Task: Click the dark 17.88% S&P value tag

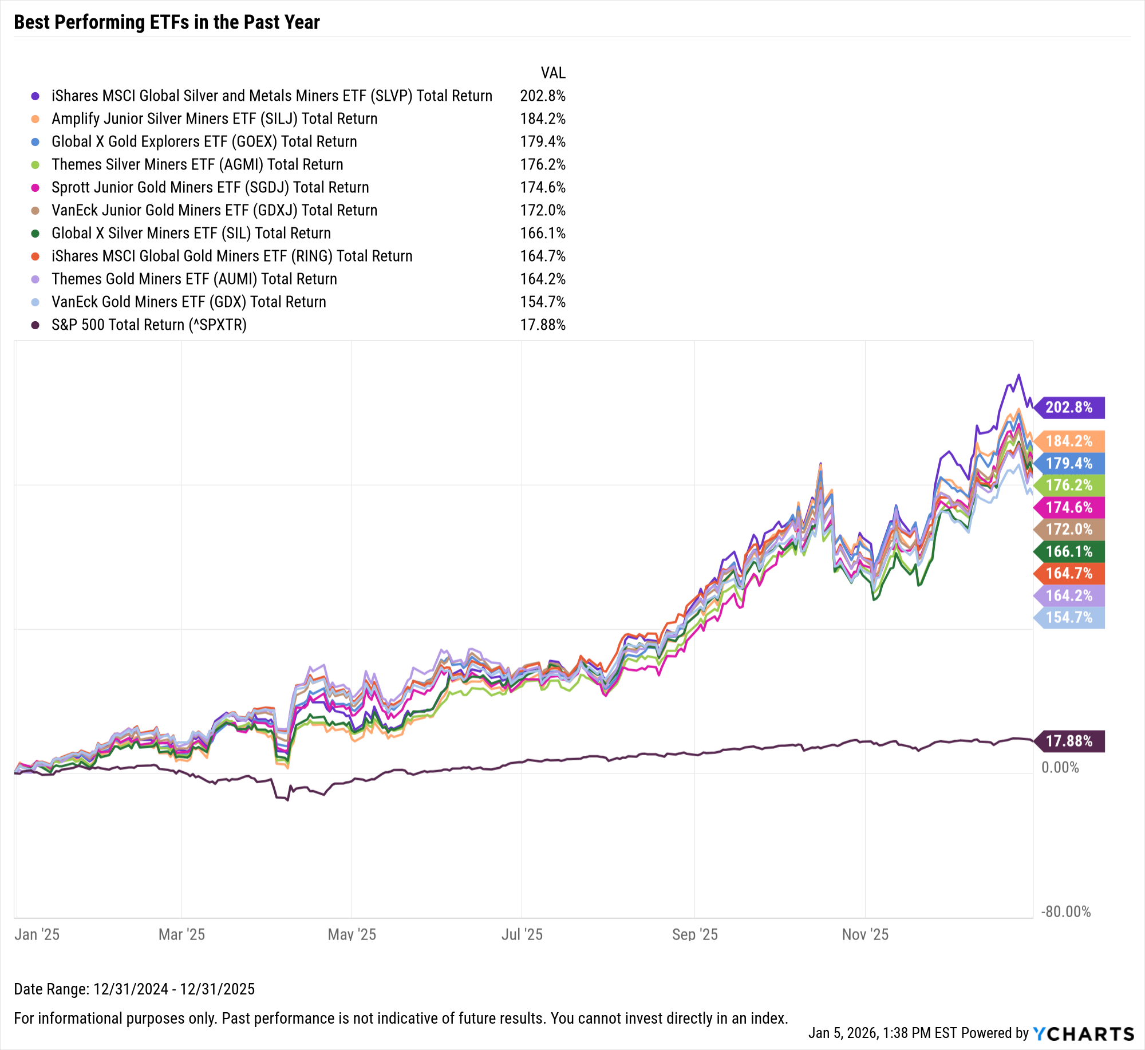Action: click(x=1069, y=741)
